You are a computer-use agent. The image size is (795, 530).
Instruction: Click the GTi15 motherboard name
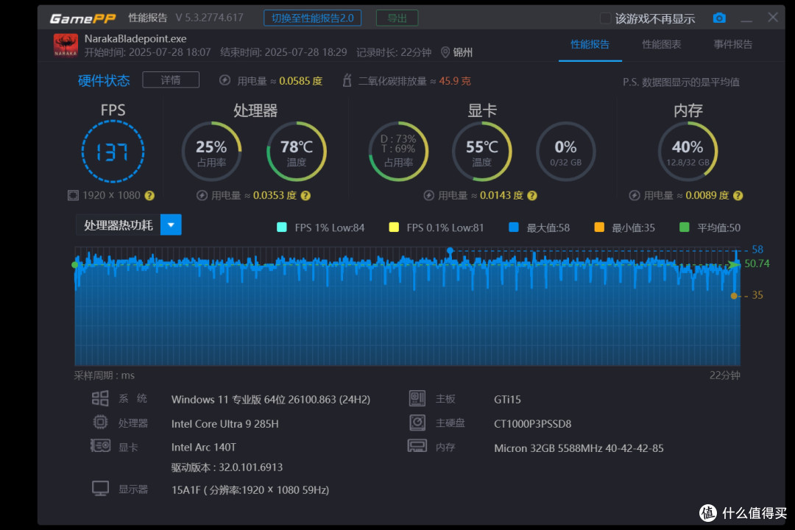click(x=507, y=400)
